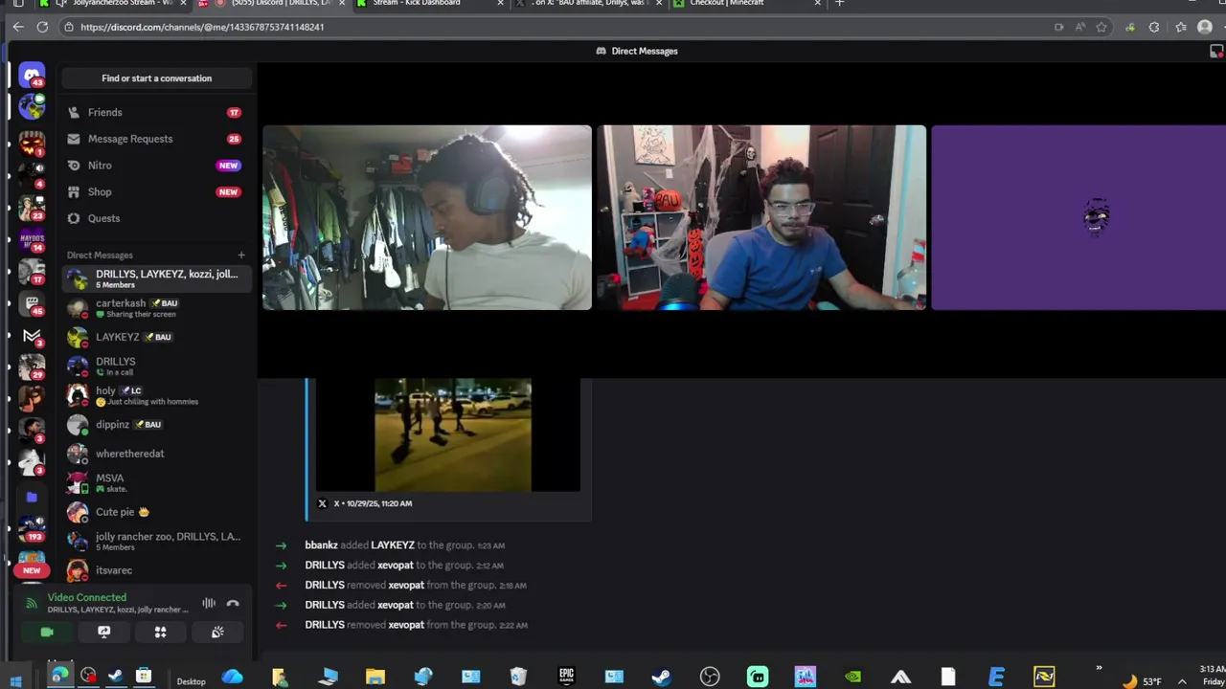This screenshot has height=689, width=1226.
Task: Open the itsvarec direct message
Action: [157, 570]
